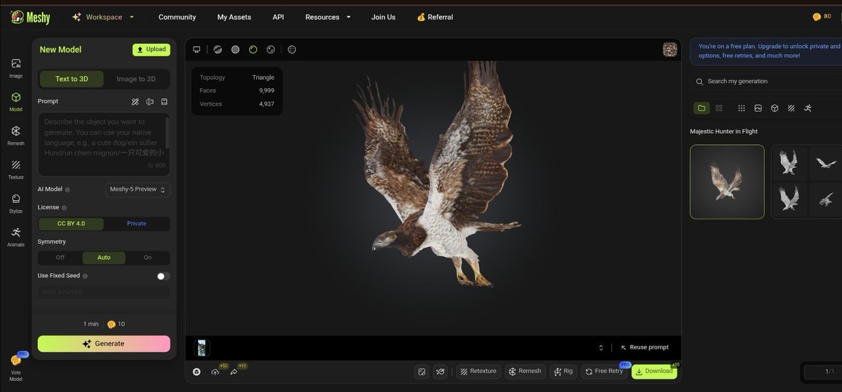Filter generations by image icon
842x392 pixels.
(758, 108)
